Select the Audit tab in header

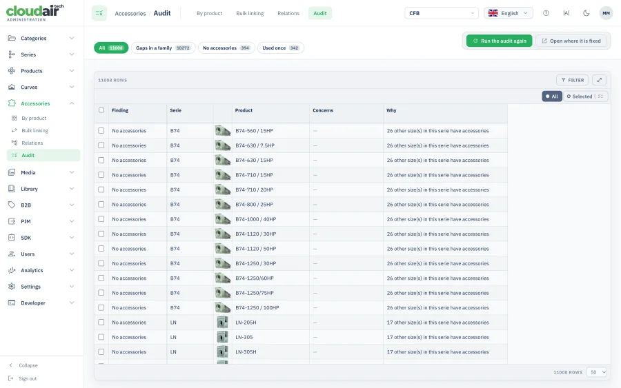coord(320,13)
